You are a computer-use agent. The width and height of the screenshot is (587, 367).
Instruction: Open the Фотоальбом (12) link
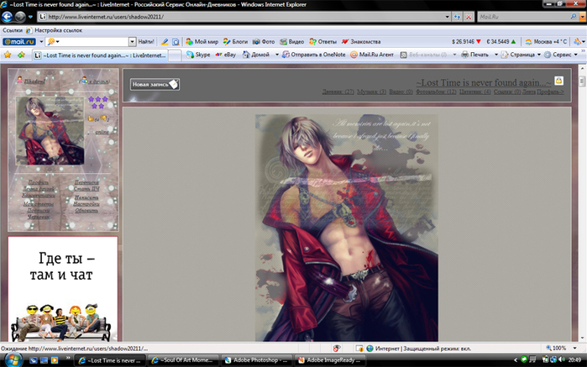click(x=436, y=92)
